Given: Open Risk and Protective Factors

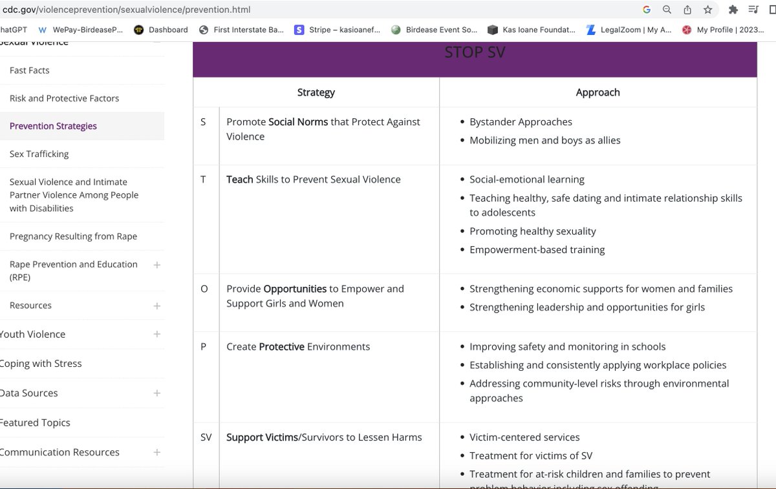Looking at the screenshot, I should click(x=64, y=98).
